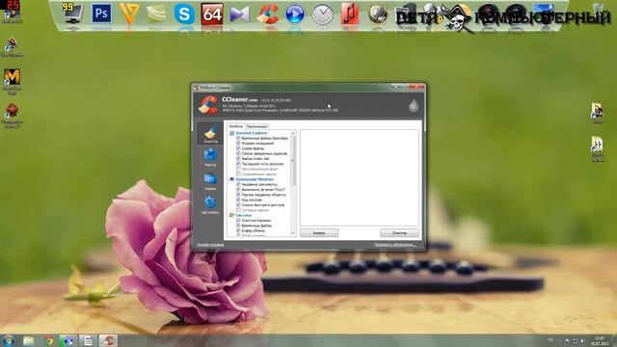Click the list scrollbar up arrow
The width and height of the screenshot is (617, 347).
point(293,134)
